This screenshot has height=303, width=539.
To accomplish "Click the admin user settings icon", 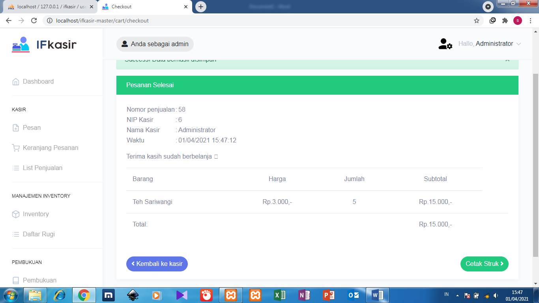I will (445, 44).
